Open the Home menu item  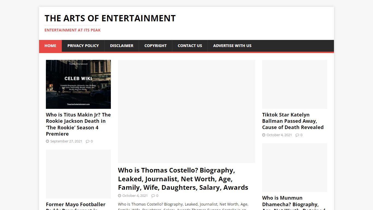[x=50, y=46]
